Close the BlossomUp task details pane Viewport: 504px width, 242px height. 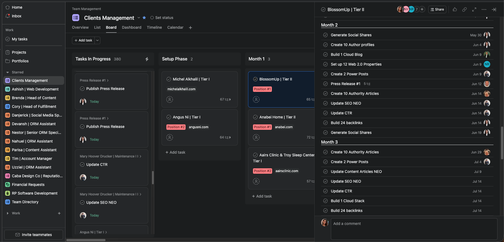[x=494, y=9]
